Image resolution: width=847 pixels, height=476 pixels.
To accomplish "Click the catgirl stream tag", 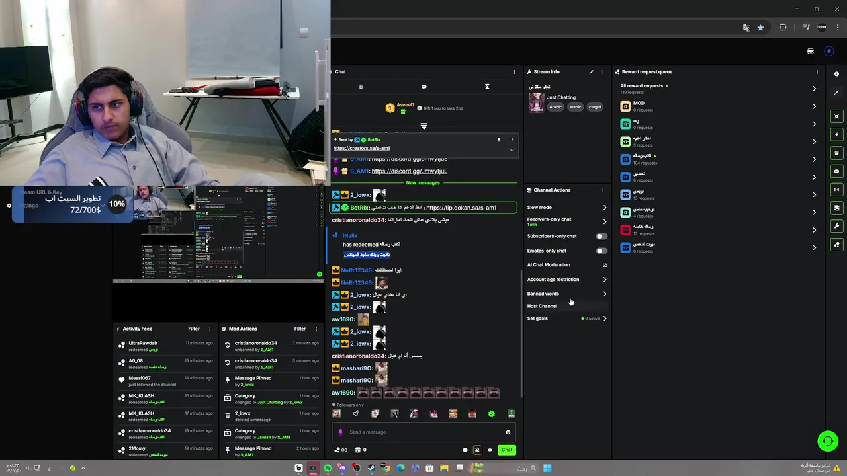I will (x=595, y=107).
